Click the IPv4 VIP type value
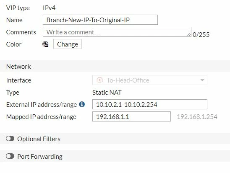Image resolution: width=230 pixels, height=173 pixels. point(49,8)
